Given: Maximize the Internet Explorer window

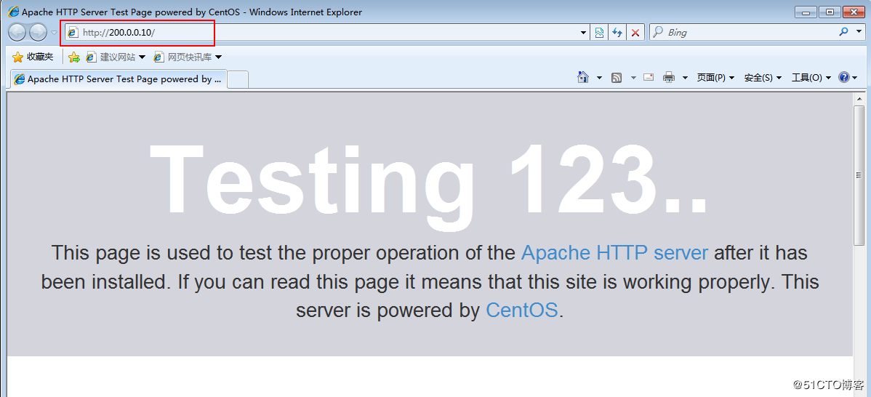Looking at the screenshot, I should (830, 12).
